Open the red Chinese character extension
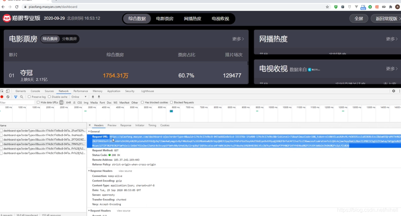Image resolution: width=401 pixels, height=216 pixels. (x=377, y=7)
